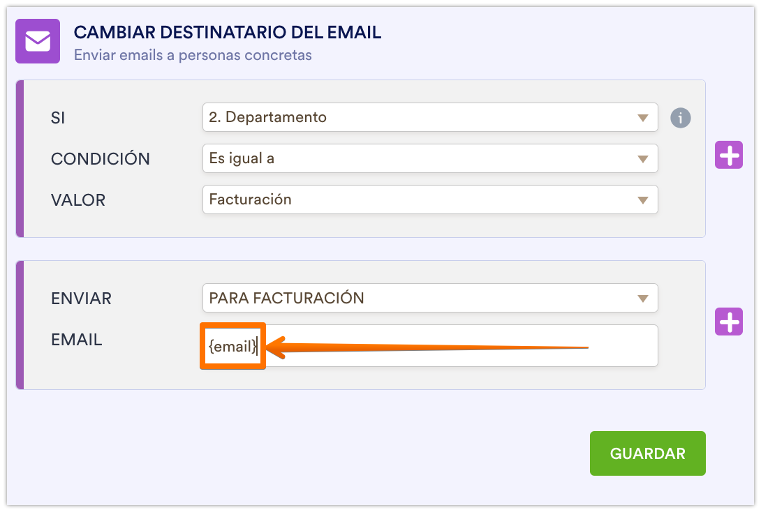761x512 pixels.
Task: Click the arrow of the ENVIAR dropdown
Action: pyautogui.click(x=643, y=299)
